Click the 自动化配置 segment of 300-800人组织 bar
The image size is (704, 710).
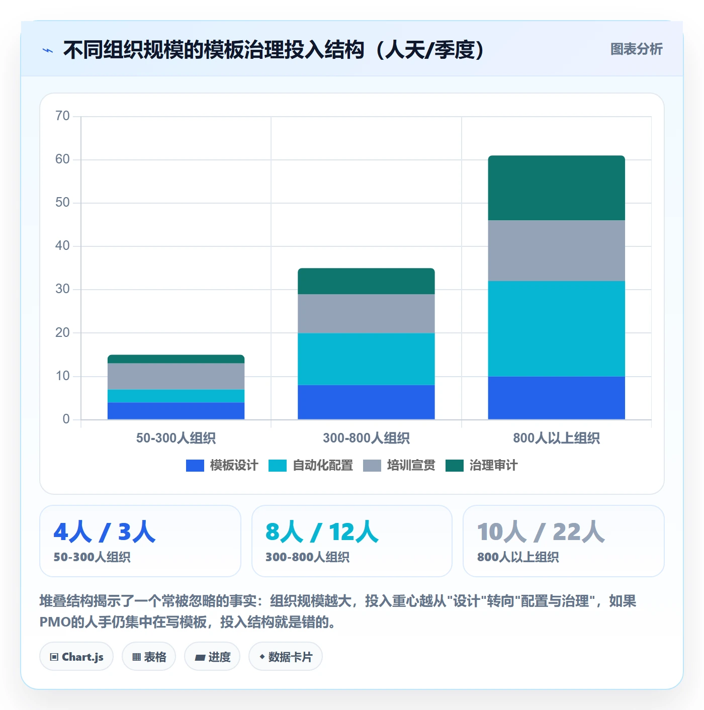[366, 359]
